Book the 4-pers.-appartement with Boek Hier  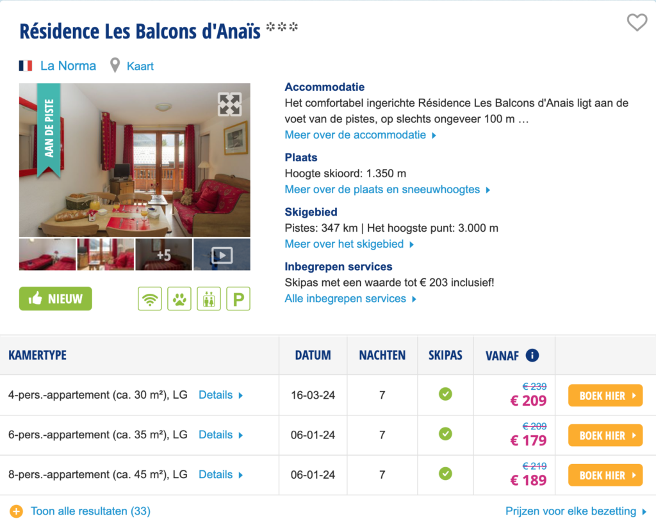(605, 396)
